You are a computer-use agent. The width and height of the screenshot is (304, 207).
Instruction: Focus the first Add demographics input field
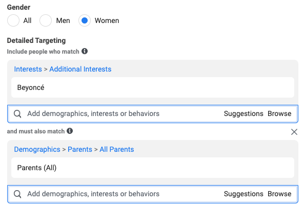point(124,113)
